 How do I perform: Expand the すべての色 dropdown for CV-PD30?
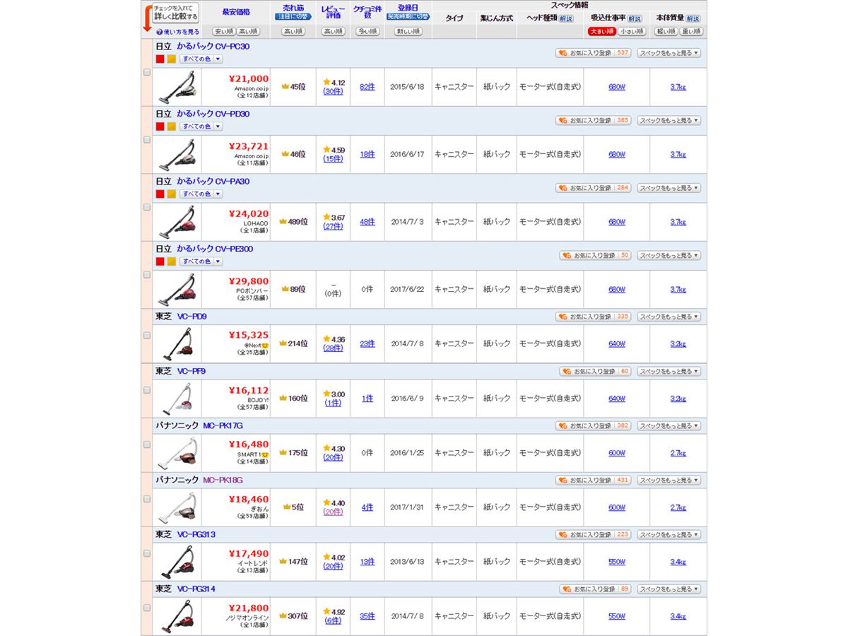[x=201, y=126]
